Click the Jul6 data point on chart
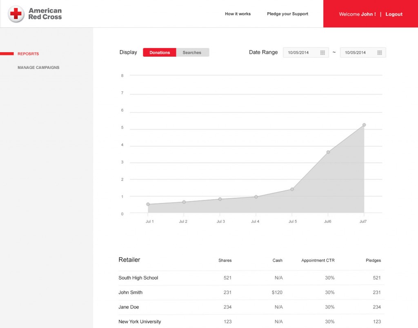This screenshot has width=418, height=328. coord(328,152)
